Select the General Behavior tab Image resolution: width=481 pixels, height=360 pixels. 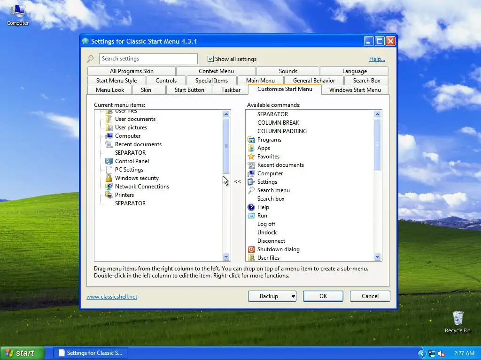point(314,81)
